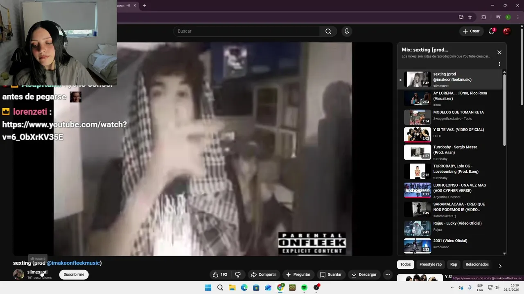
Task: Close the Mix playlist panel
Action: (x=499, y=52)
